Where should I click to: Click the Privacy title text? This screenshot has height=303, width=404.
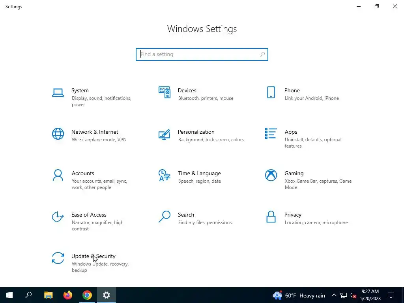pos(293,215)
